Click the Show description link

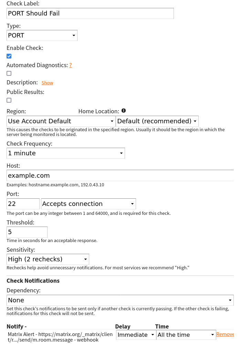point(47,83)
